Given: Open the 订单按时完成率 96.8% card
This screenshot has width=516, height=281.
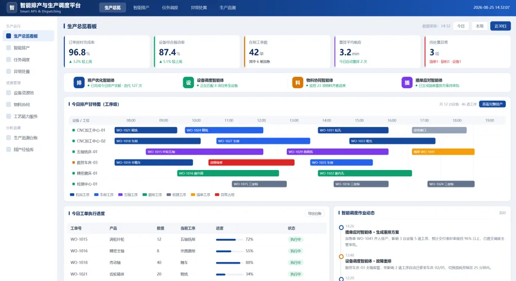Looking at the screenshot, I should [x=106, y=52].
